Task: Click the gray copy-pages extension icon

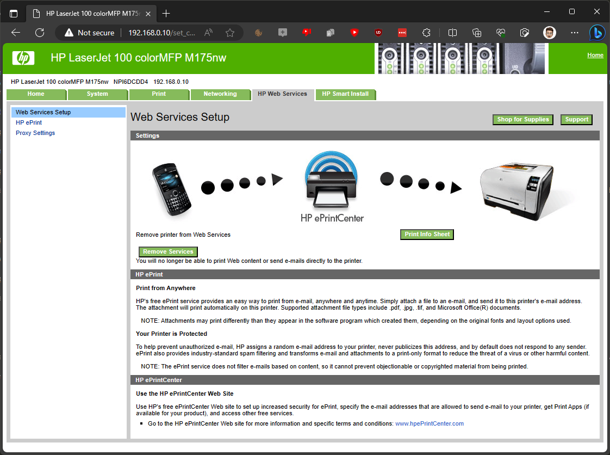Action: pyautogui.click(x=331, y=33)
